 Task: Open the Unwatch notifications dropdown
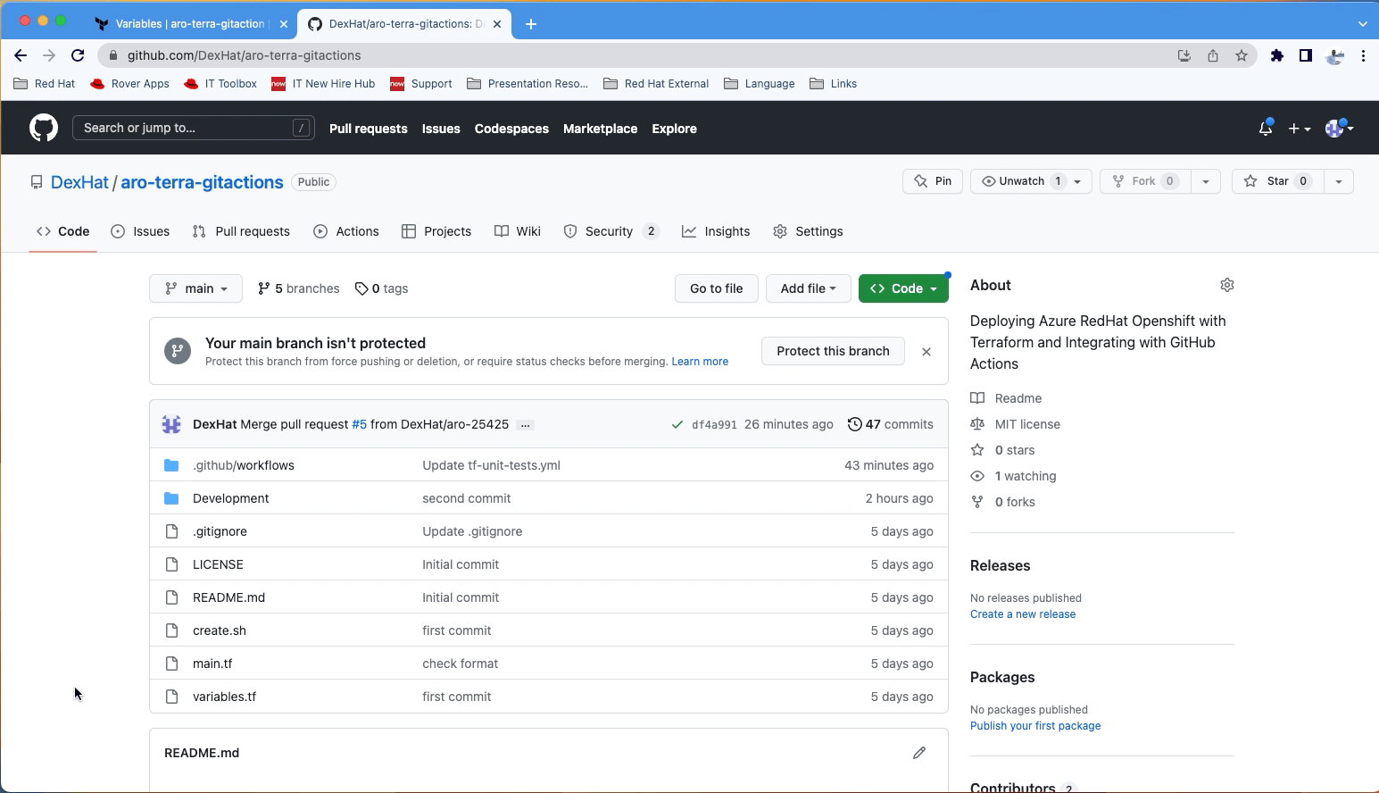[1031, 181]
